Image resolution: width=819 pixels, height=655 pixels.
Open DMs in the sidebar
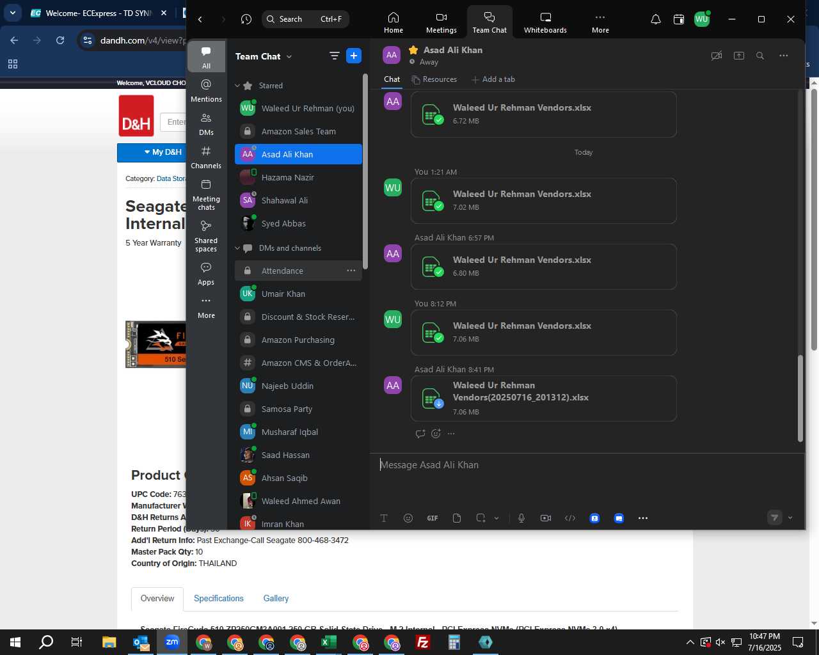pos(206,124)
